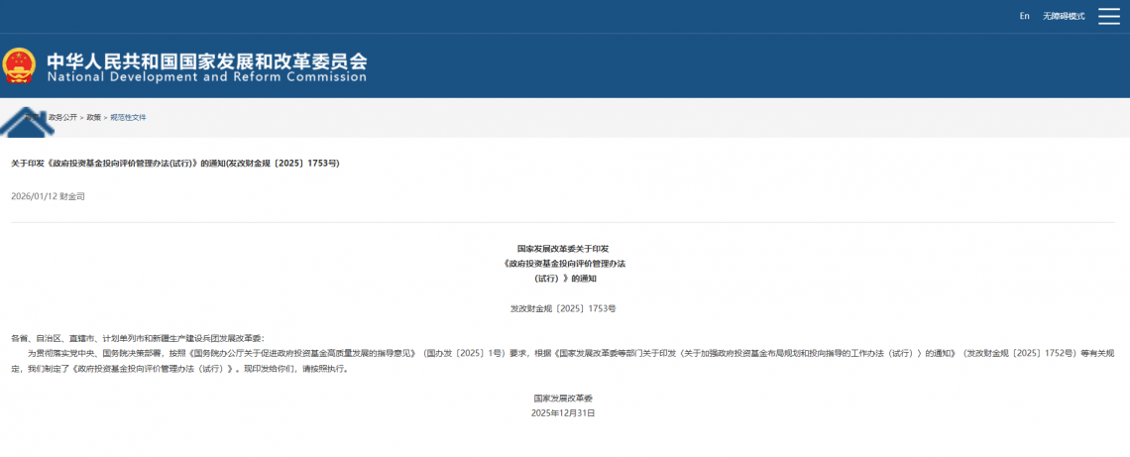1130x457 pixels.
Task: Click centered document number 发改财金规〔2025〕1753号
Action: 563,308
